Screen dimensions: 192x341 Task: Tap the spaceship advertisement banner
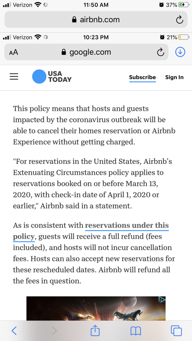click(x=96, y=308)
